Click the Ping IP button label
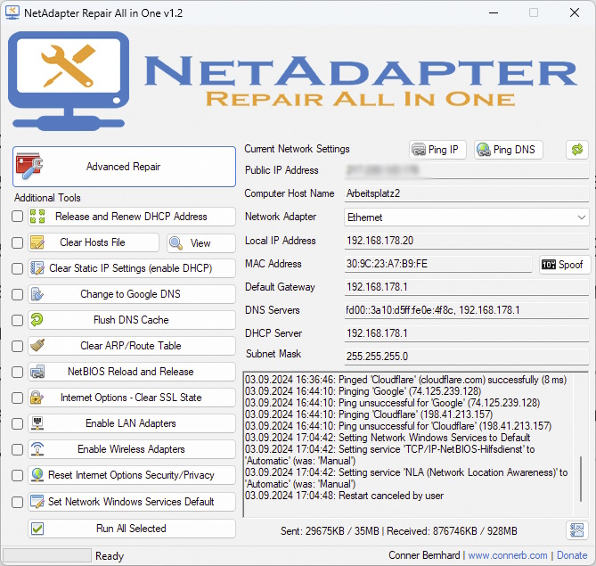Image resolution: width=596 pixels, height=566 pixels. pos(443,150)
